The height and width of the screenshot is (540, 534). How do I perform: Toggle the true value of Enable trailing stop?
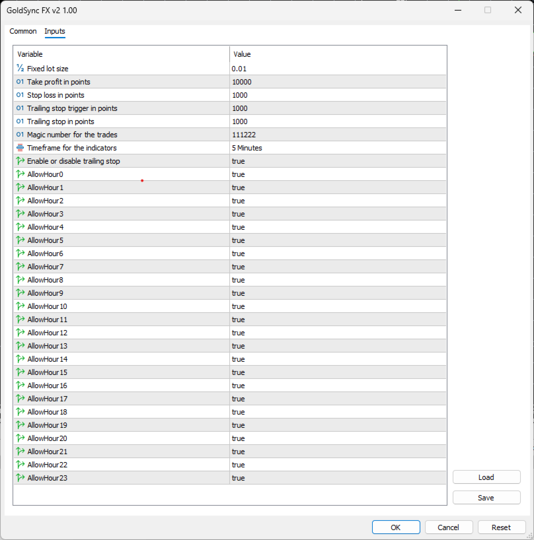238,161
